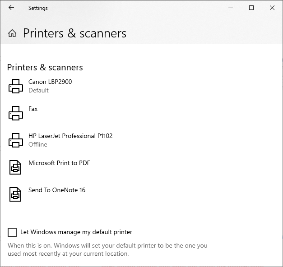283x267 pixels.
Task: Click the Canon LBP2900 name
Action: 50,82
